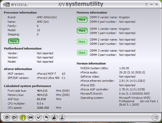Click the NVIDIA eye logo

(x=6, y=5)
